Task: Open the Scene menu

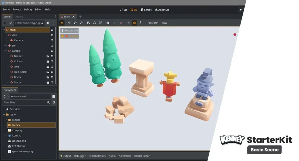Action: tap(6, 10)
